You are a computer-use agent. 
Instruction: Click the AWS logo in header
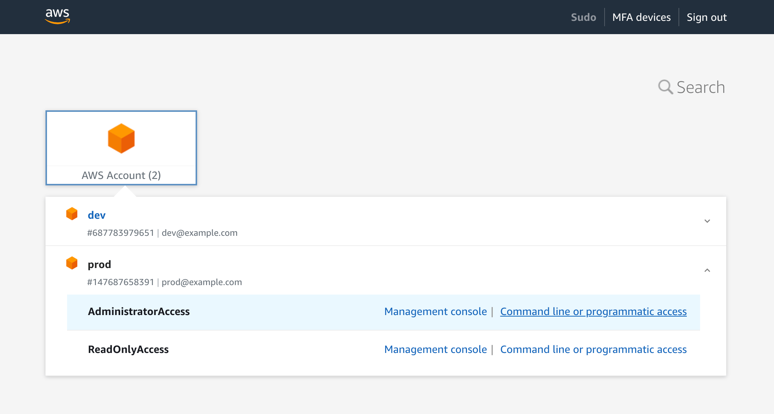[x=58, y=16]
